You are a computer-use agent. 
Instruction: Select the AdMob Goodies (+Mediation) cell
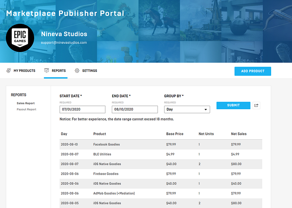pos(114,193)
